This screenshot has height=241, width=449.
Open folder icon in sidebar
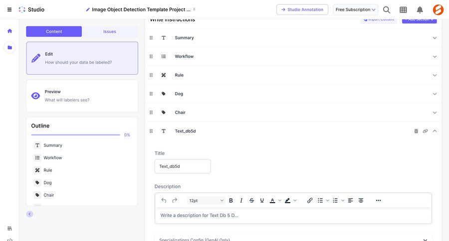(x=10, y=47)
